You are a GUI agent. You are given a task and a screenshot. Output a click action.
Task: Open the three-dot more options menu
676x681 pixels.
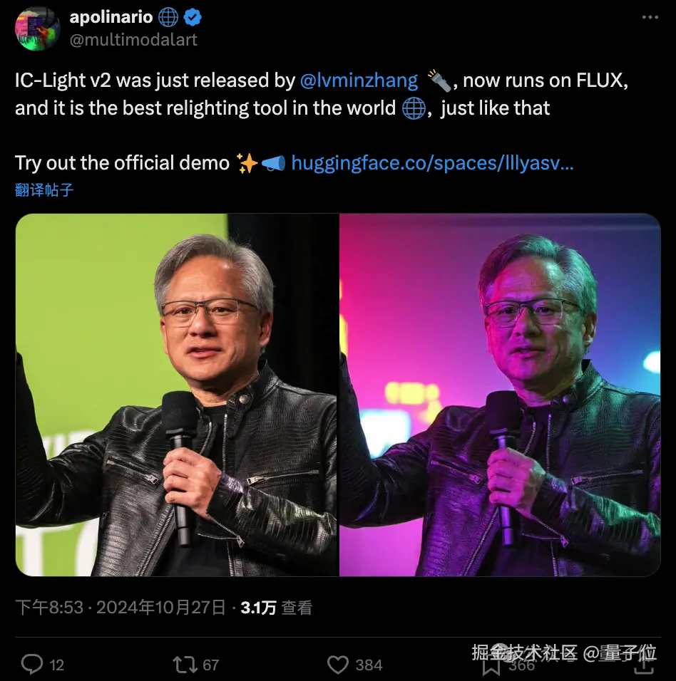pyautogui.click(x=650, y=17)
